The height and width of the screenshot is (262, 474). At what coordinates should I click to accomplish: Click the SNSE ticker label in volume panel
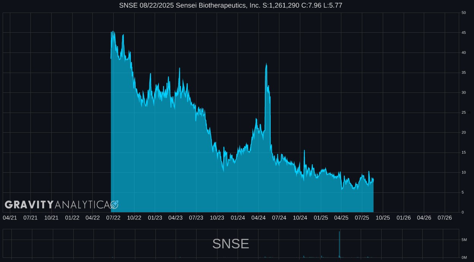pos(231,244)
